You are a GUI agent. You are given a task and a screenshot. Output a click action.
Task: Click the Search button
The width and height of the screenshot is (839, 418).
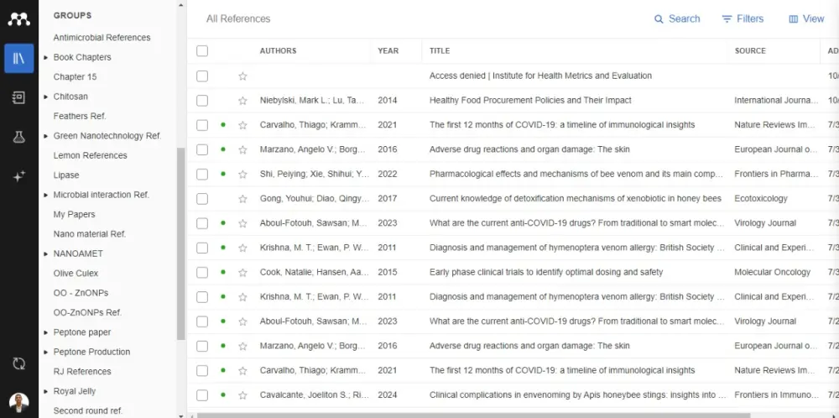click(x=676, y=18)
